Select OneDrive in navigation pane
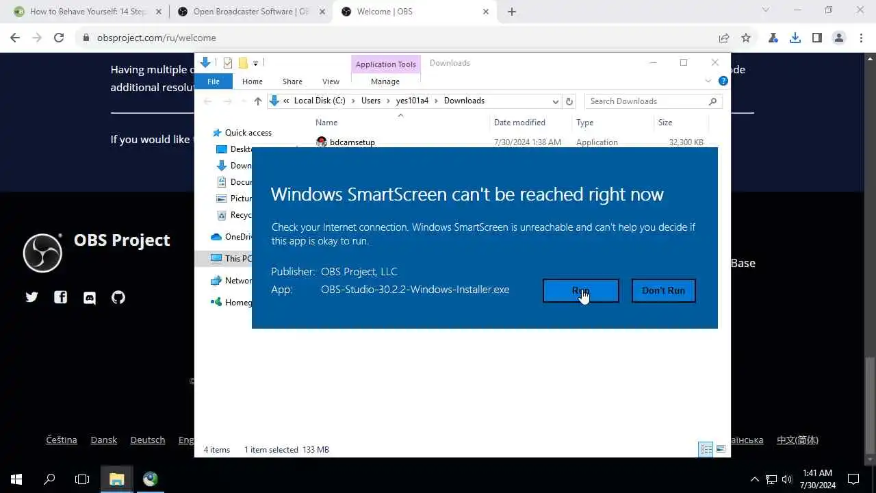The width and height of the screenshot is (876, 493). [x=232, y=237]
